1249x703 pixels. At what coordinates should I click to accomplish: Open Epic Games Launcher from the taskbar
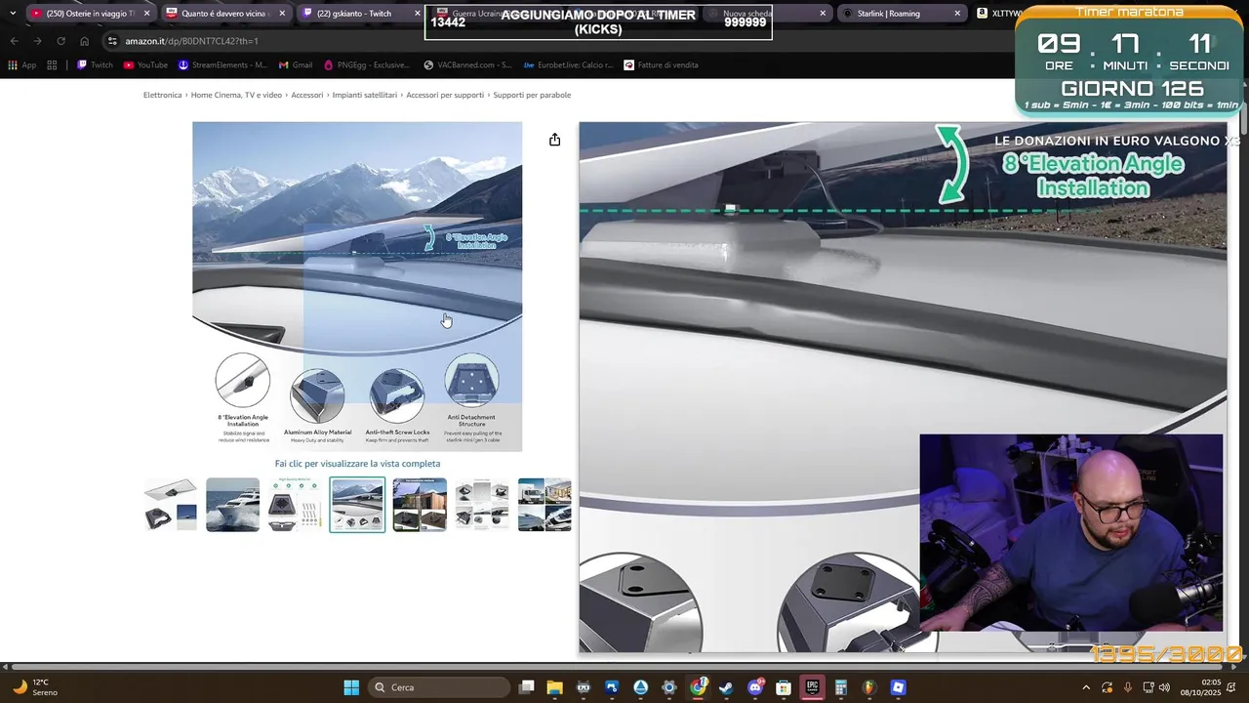tap(812, 687)
